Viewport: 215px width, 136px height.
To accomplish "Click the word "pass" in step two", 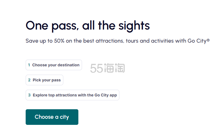I will click(x=56, y=80).
